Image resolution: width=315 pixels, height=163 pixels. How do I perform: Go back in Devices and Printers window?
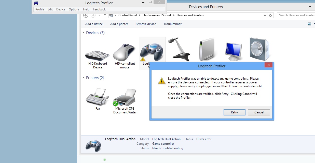(x=86, y=15)
